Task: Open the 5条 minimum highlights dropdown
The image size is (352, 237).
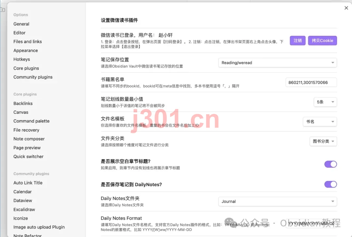Action: click(x=325, y=102)
